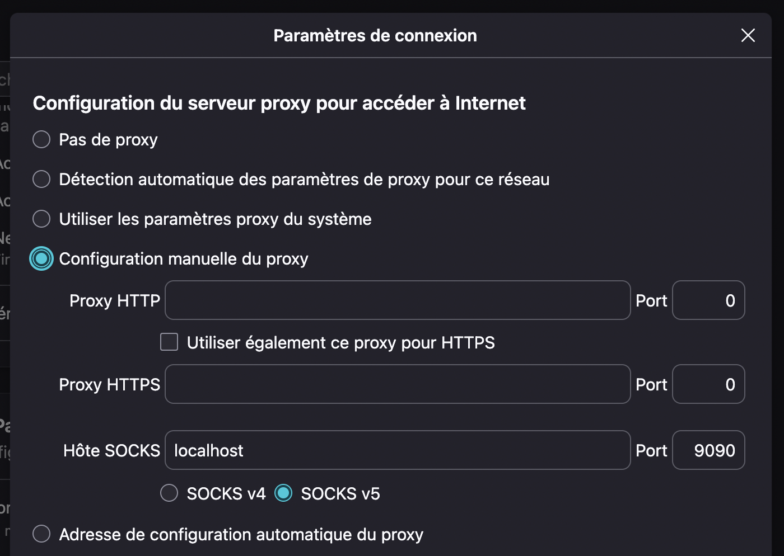The width and height of the screenshot is (784, 556).
Task: Click the Utiliser également ce proxy label
Action: pyautogui.click(x=341, y=342)
